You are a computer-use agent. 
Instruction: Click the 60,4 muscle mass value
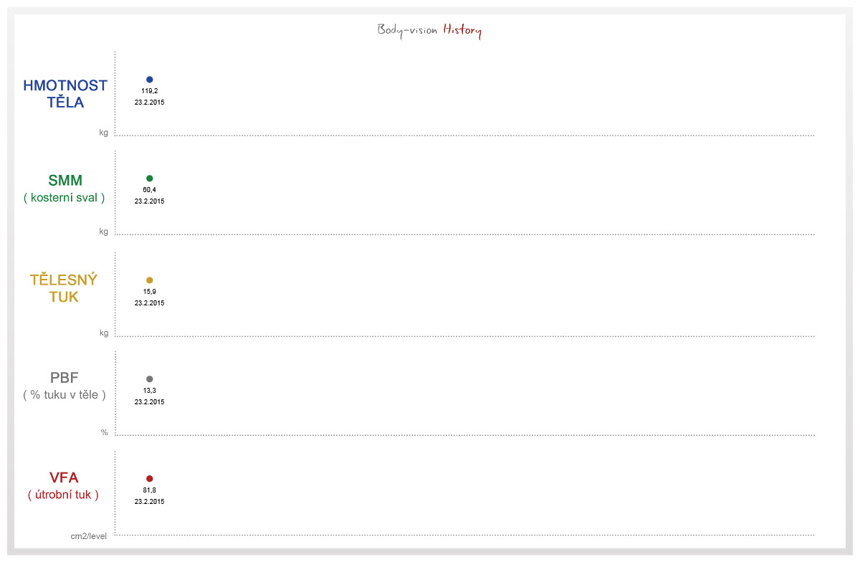(150, 190)
